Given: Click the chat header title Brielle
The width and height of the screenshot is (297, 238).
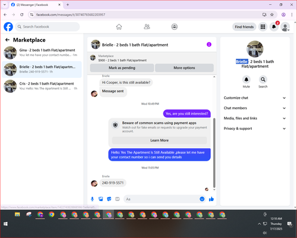Looking at the screenshot, I should point(135,45).
